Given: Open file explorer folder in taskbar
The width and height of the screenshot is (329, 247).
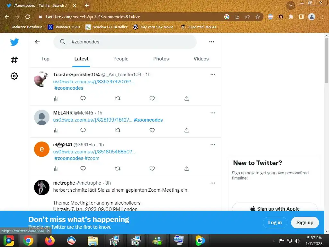Looking at the screenshot, I should tap(93, 241).
